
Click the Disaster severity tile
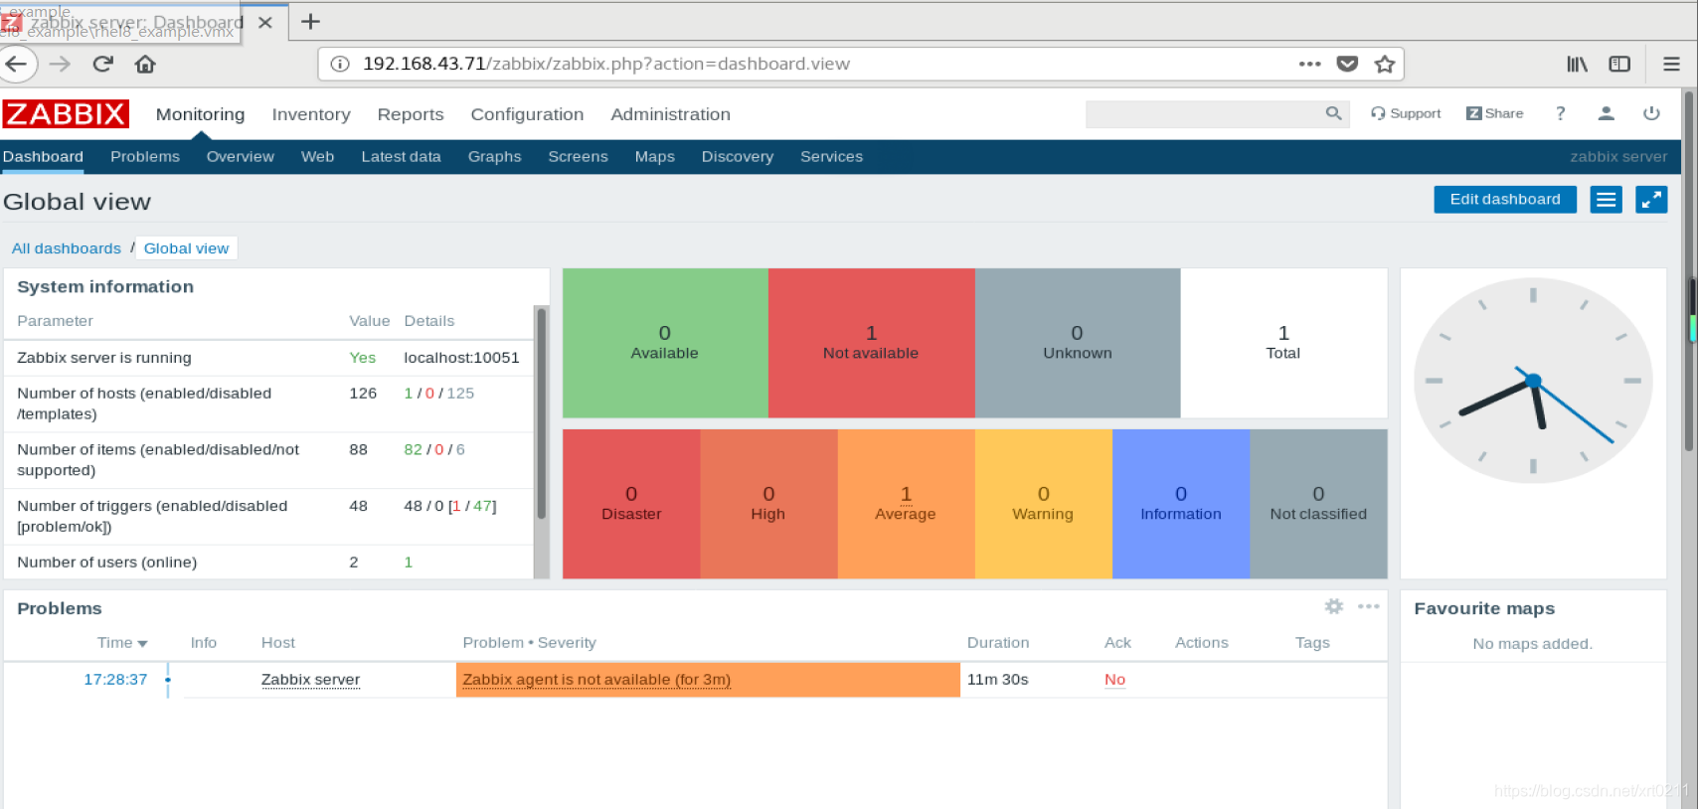[631, 504]
